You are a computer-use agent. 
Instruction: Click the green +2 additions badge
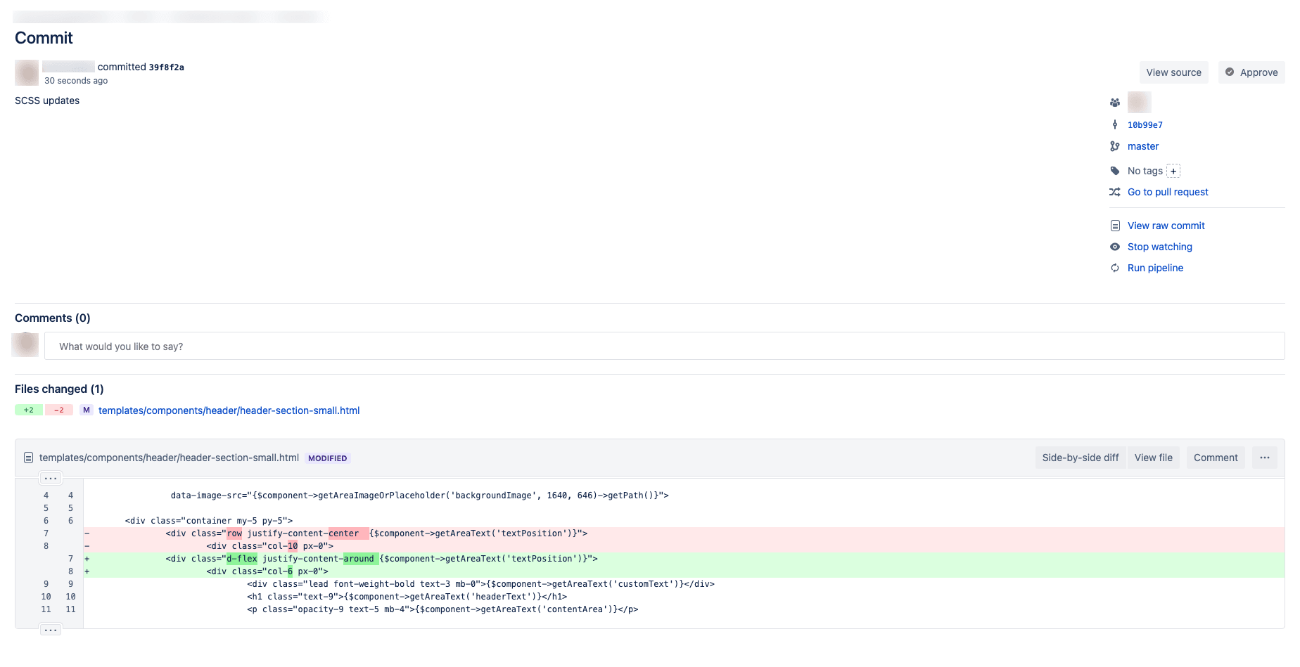28,410
